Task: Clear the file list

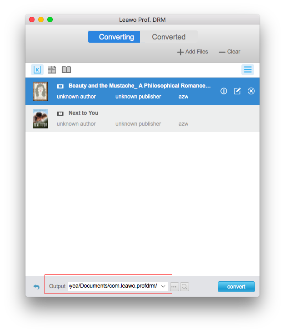Action: click(230, 52)
